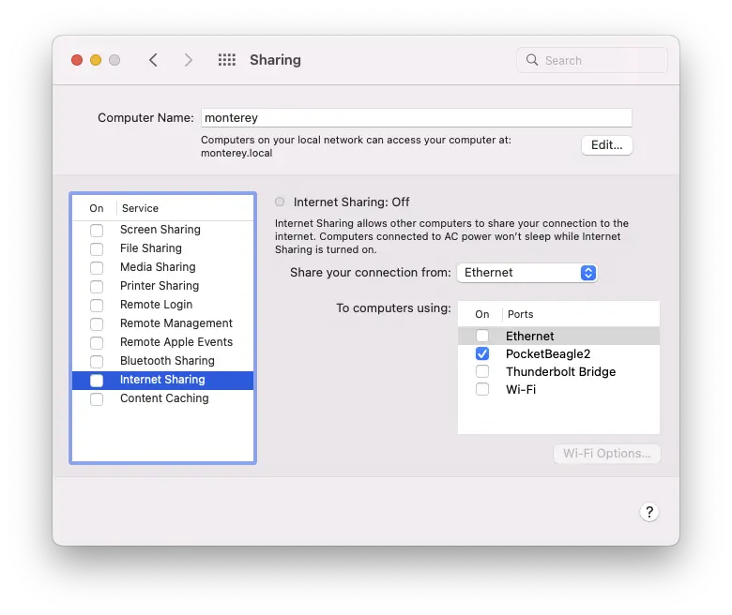Viewport: 732px width, 615px height.
Task: Show all preferences grid icon
Action: [x=227, y=60]
